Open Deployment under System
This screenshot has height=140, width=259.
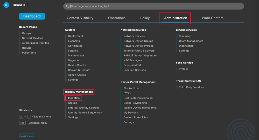tap(75, 36)
